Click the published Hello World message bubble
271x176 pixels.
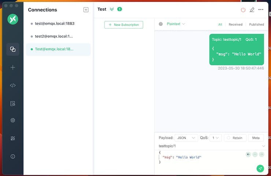[x=237, y=49]
